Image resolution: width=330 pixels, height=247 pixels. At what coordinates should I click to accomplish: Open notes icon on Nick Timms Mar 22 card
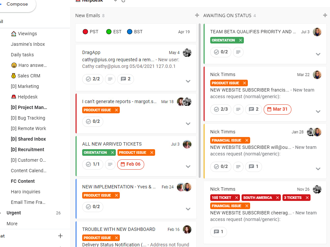tap(238, 109)
